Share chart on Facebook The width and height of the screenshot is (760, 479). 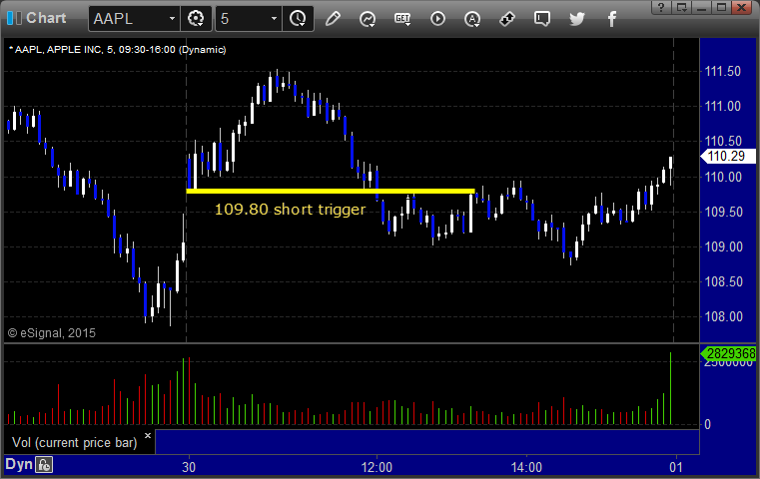pos(611,19)
